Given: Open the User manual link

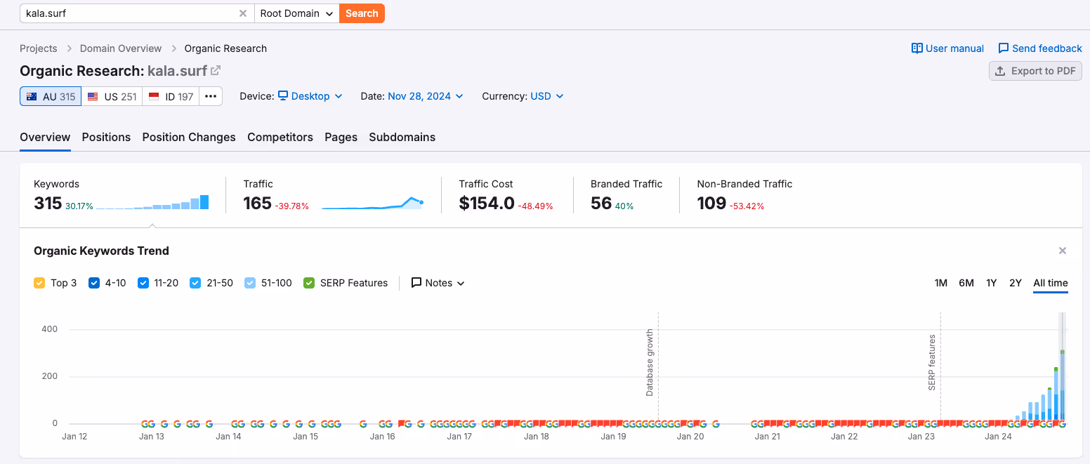Looking at the screenshot, I should (x=947, y=48).
